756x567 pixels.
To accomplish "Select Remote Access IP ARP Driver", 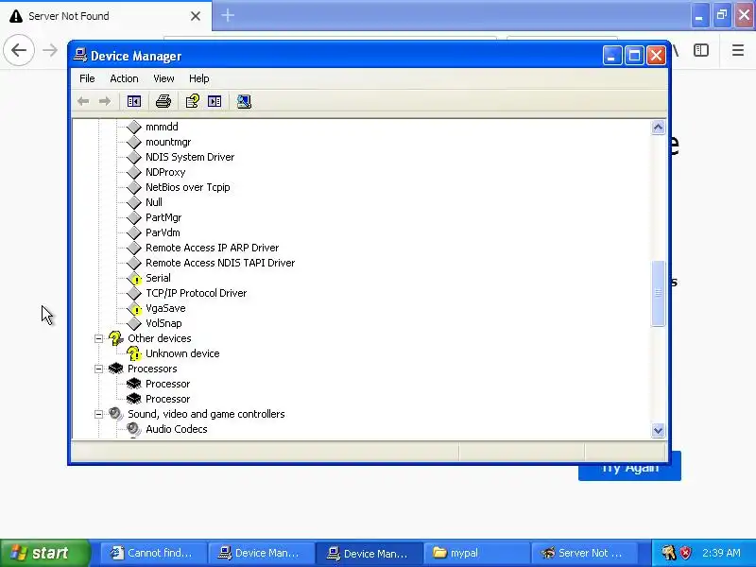I will tap(212, 248).
